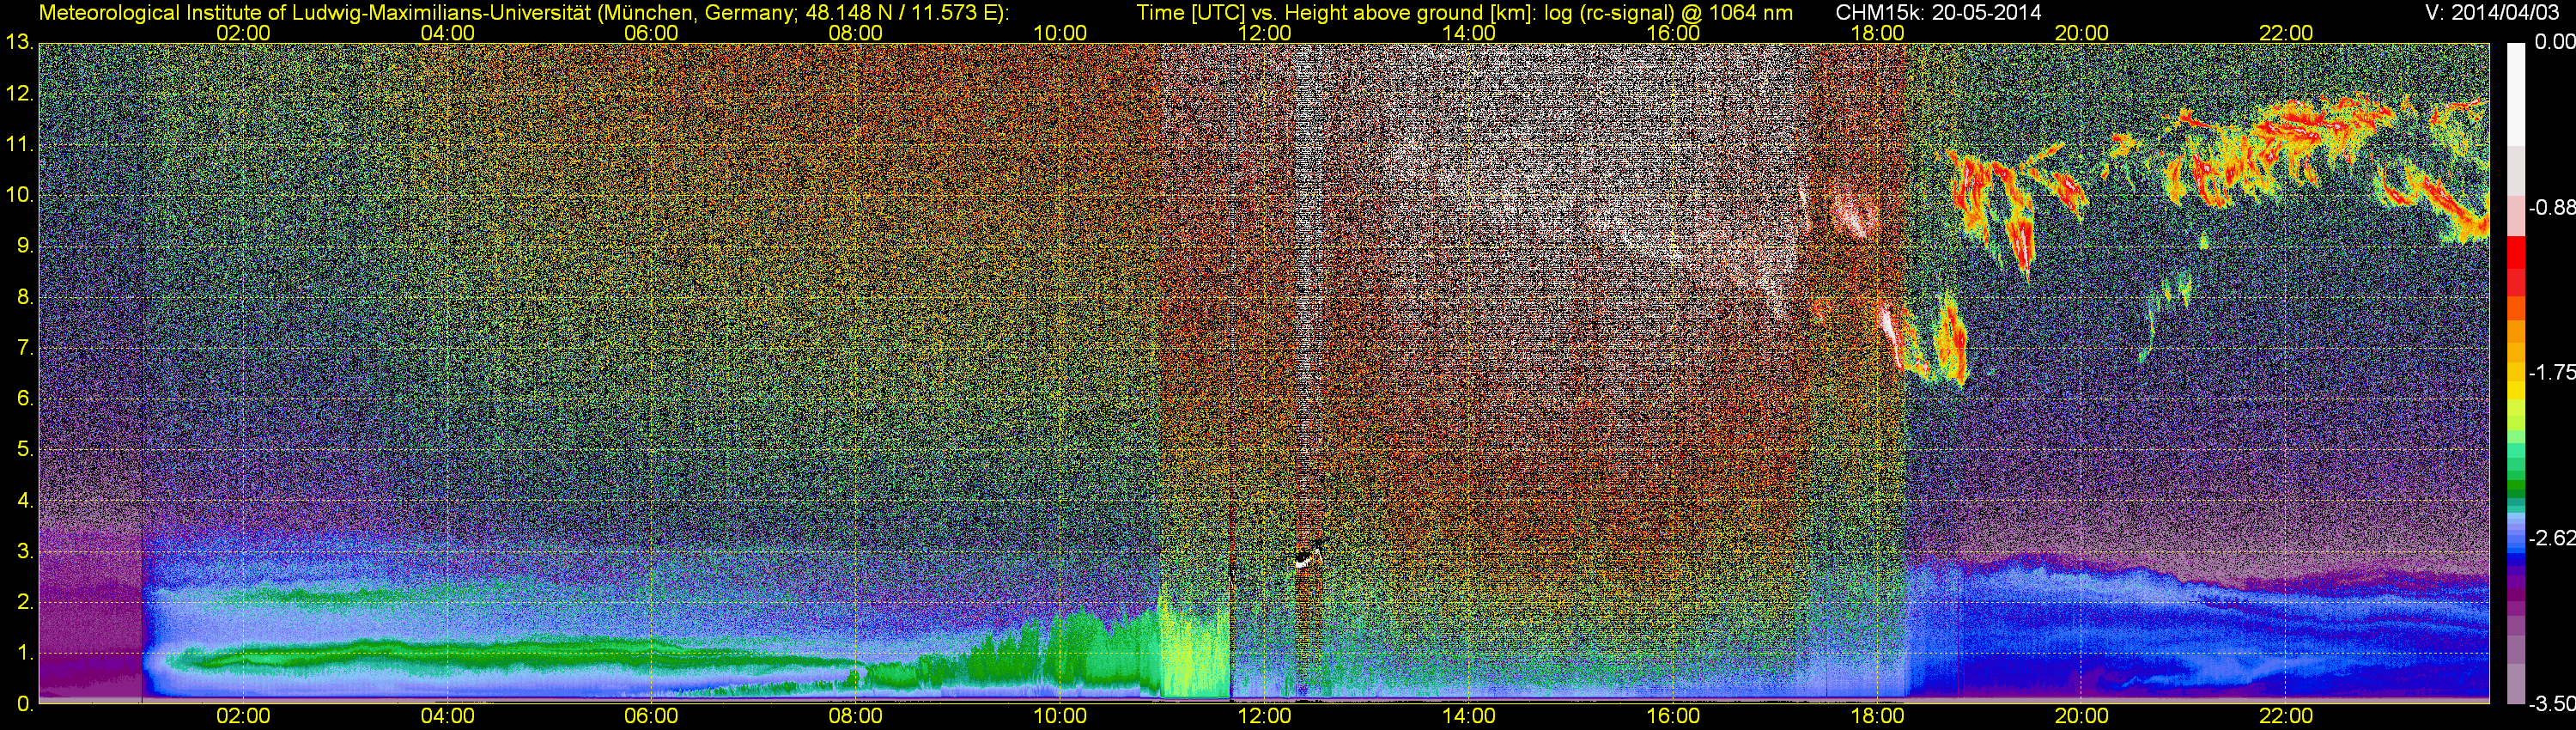This screenshot has height=730, width=2576.
Task: Pick the 1. km height axis label
Action: (25, 653)
